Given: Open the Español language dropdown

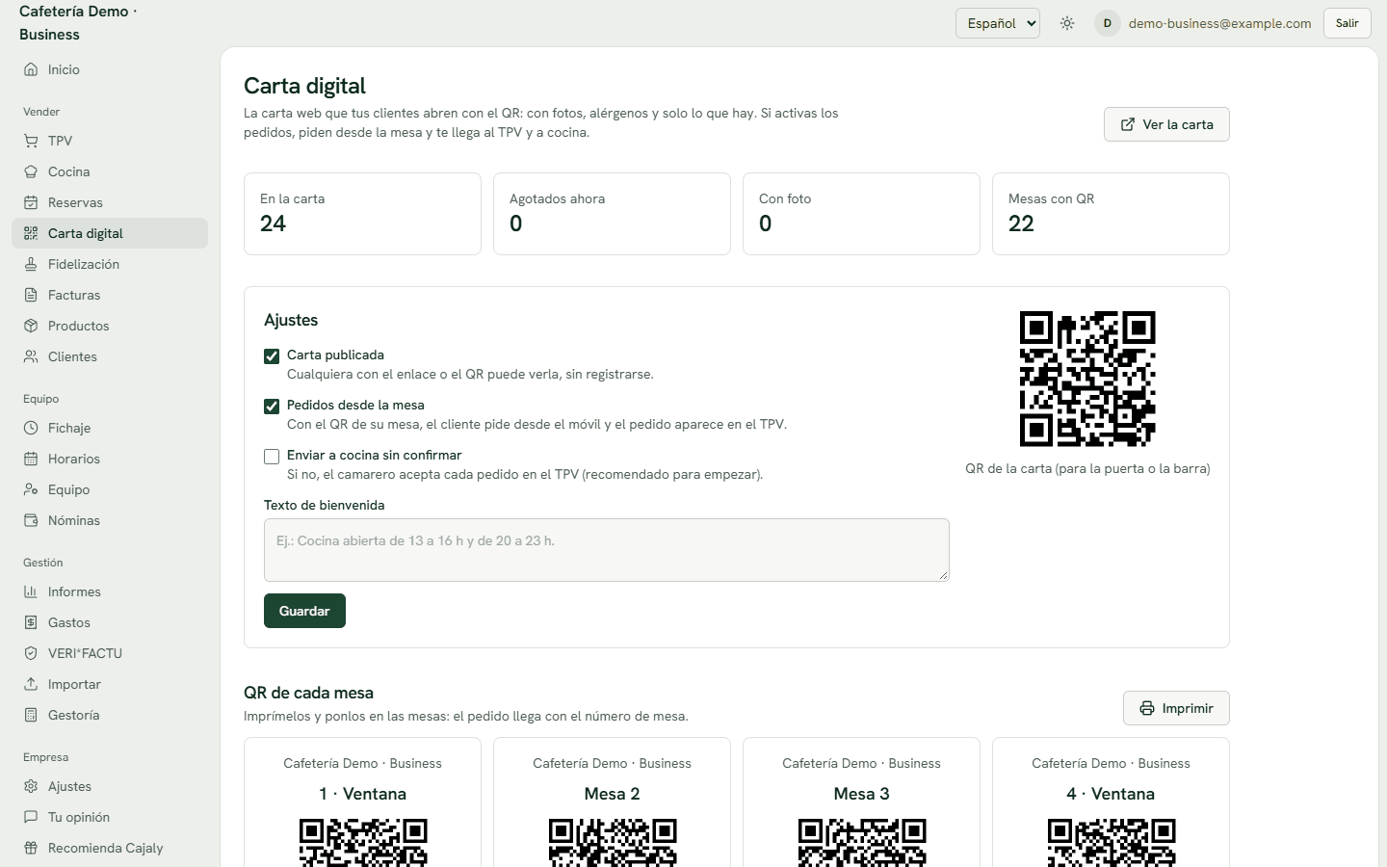Looking at the screenshot, I should click(998, 23).
